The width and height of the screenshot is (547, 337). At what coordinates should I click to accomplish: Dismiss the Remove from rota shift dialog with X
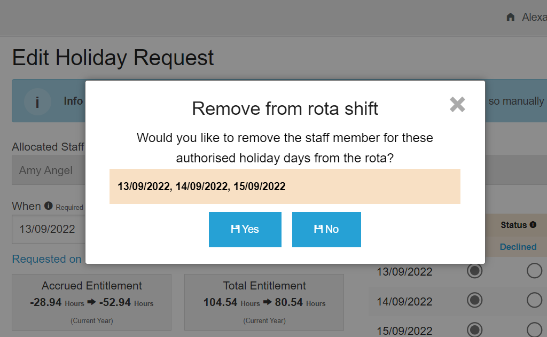(x=457, y=105)
